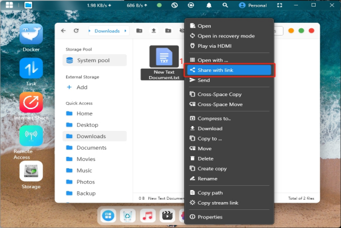Select 'Share with link' from the context menu

coord(229,70)
